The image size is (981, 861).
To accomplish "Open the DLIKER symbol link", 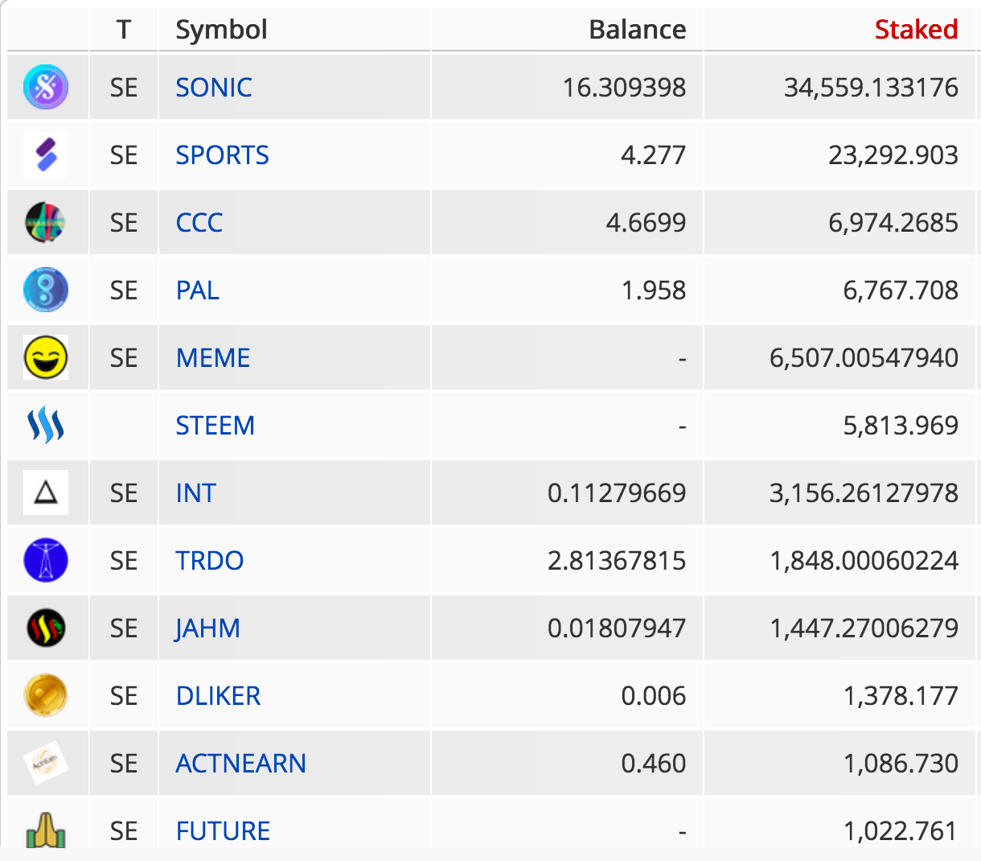I will (x=218, y=695).
